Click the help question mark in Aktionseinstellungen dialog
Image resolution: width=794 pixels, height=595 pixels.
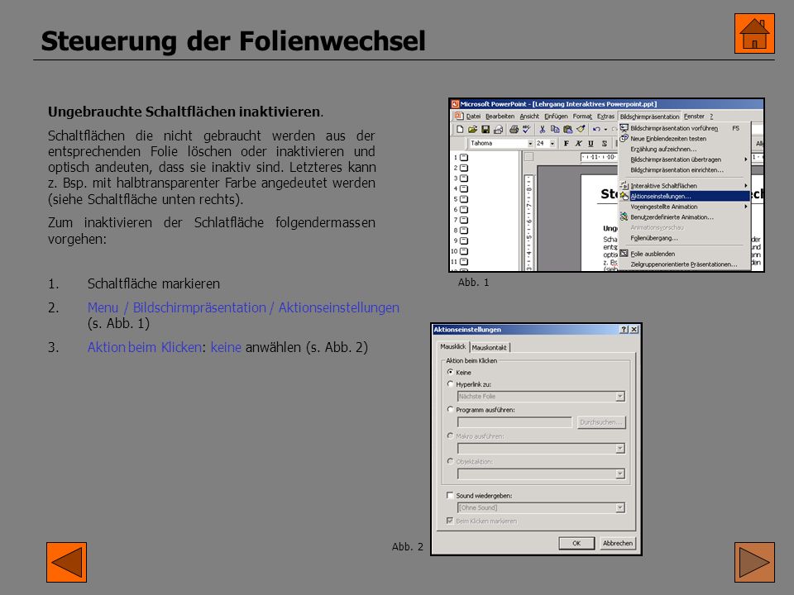pos(624,330)
